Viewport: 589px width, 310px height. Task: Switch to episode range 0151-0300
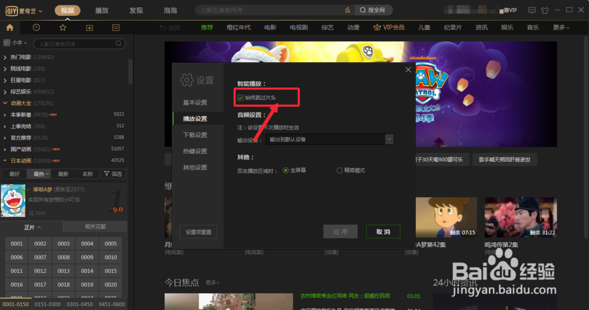(x=48, y=304)
